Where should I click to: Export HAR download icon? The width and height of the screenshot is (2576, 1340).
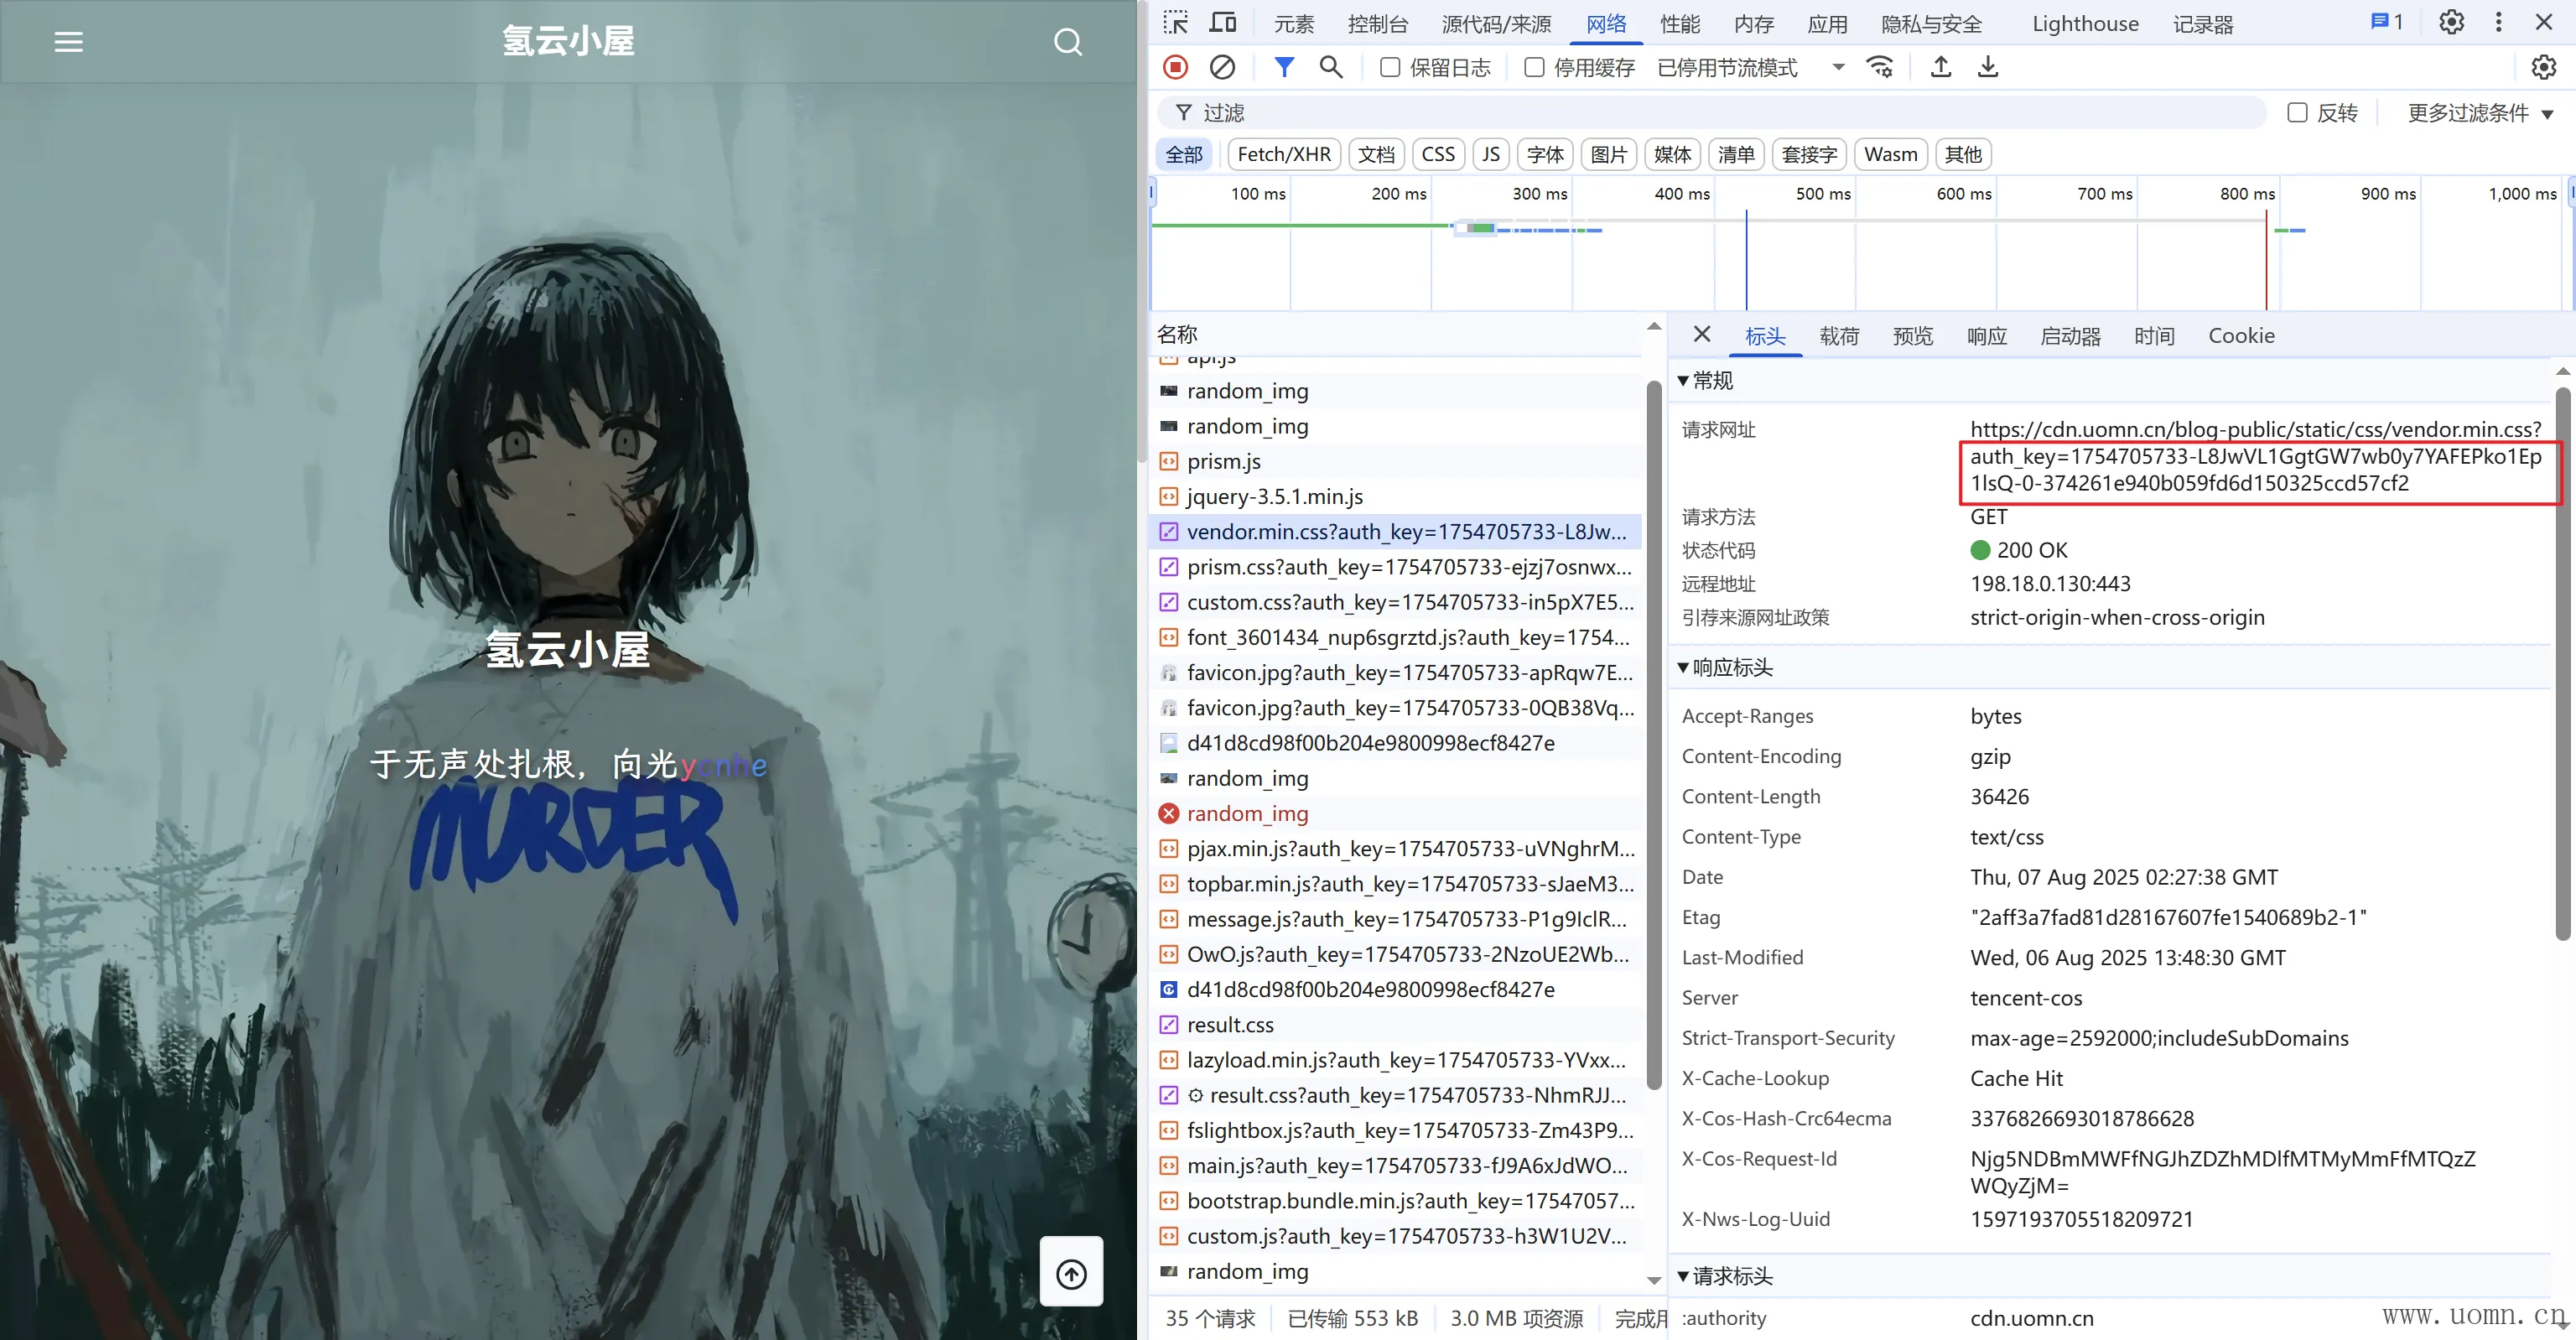click(1988, 67)
